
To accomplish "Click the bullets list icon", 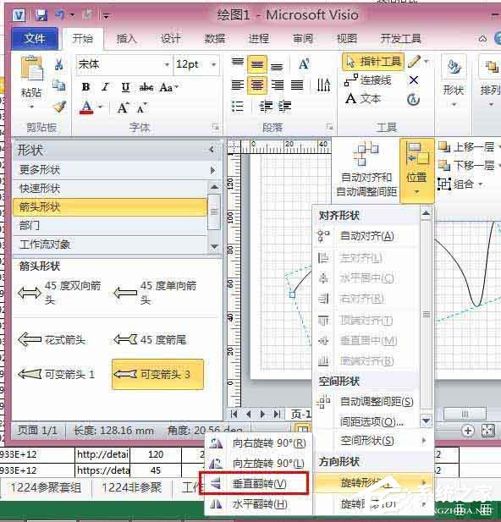I will tap(238, 107).
